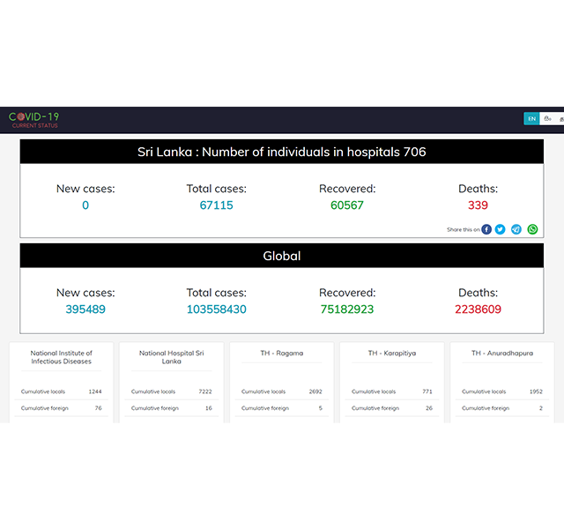Click cumulative locals value 1244
Screen dimensions: 564x529
pos(95,391)
